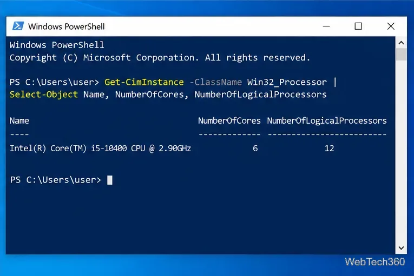Maximize the Windows PowerShell window
This screenshot has width=414, height=276.
[x=358, y=26]
